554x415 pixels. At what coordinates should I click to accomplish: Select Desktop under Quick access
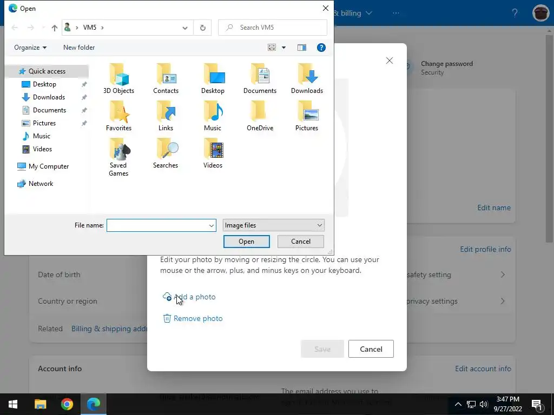click(x=44, y=84)
